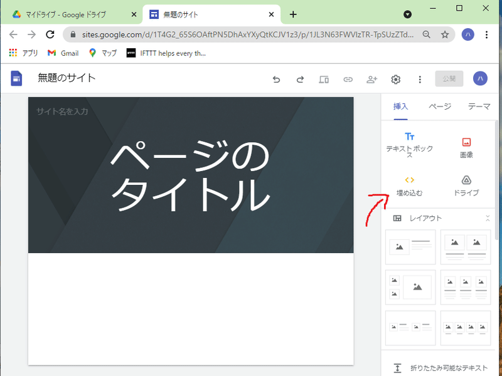Choose the two image-text pairs layout
This screenshot has width=502, height=376.
coord(410,328)
